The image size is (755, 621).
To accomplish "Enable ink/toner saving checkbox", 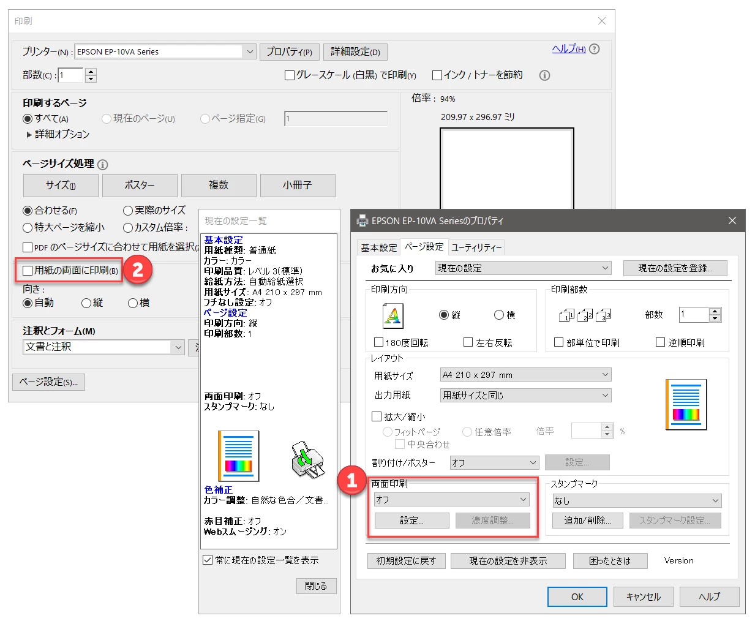I will coord(437,75).
